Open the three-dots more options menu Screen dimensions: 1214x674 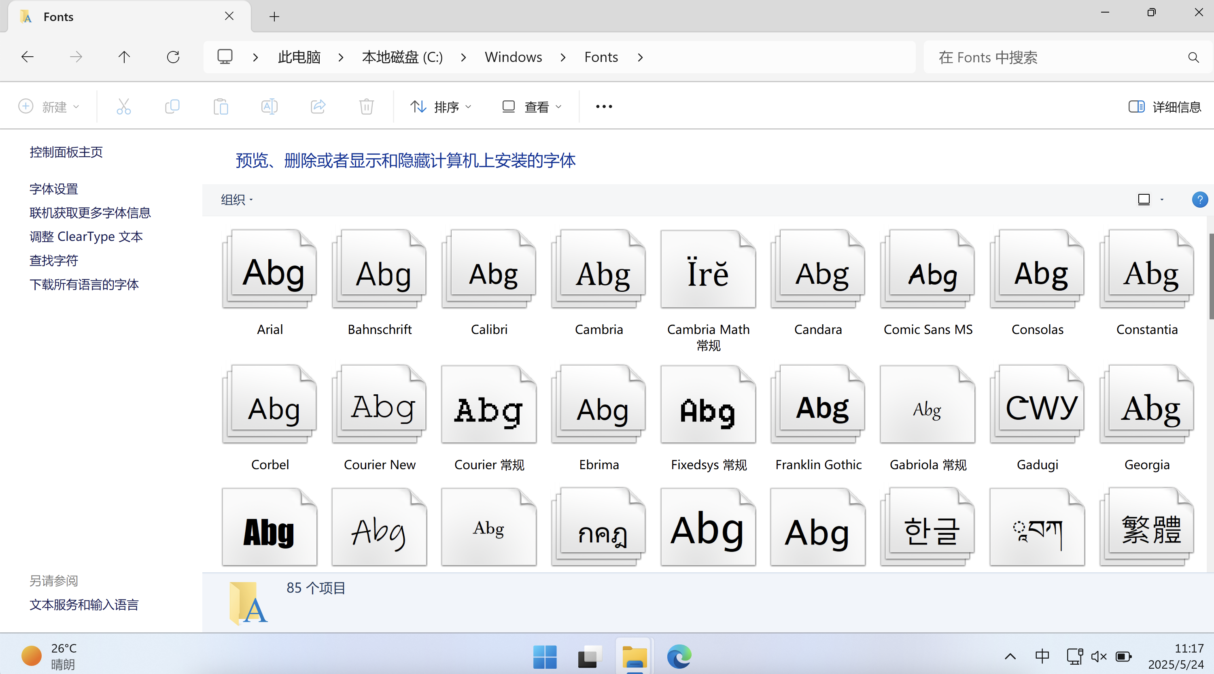[604, 106]
